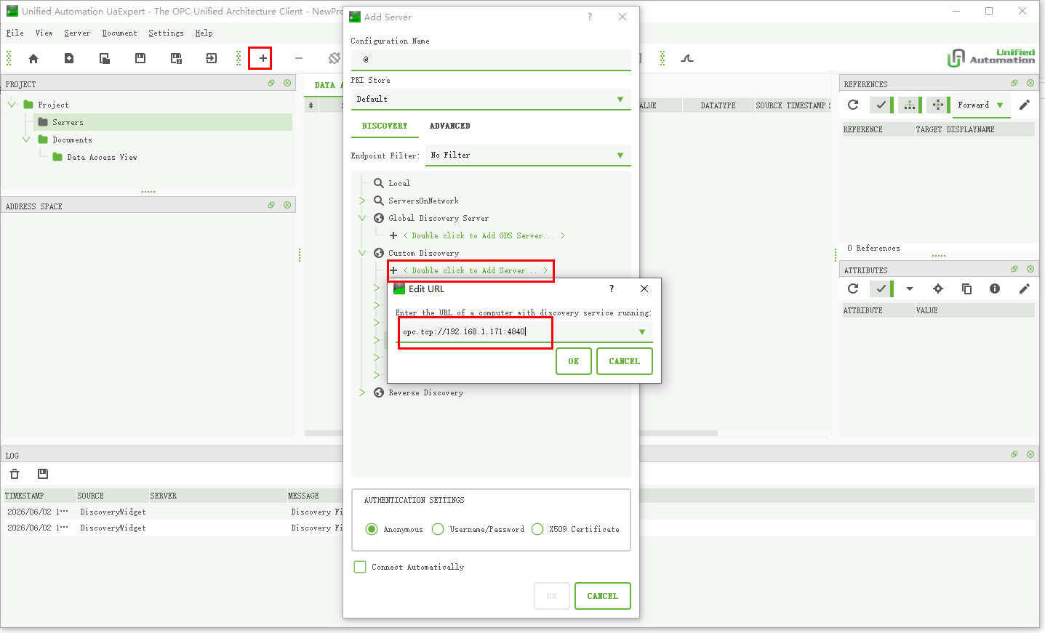Clear the log with the trash icon

pos(15,474)
